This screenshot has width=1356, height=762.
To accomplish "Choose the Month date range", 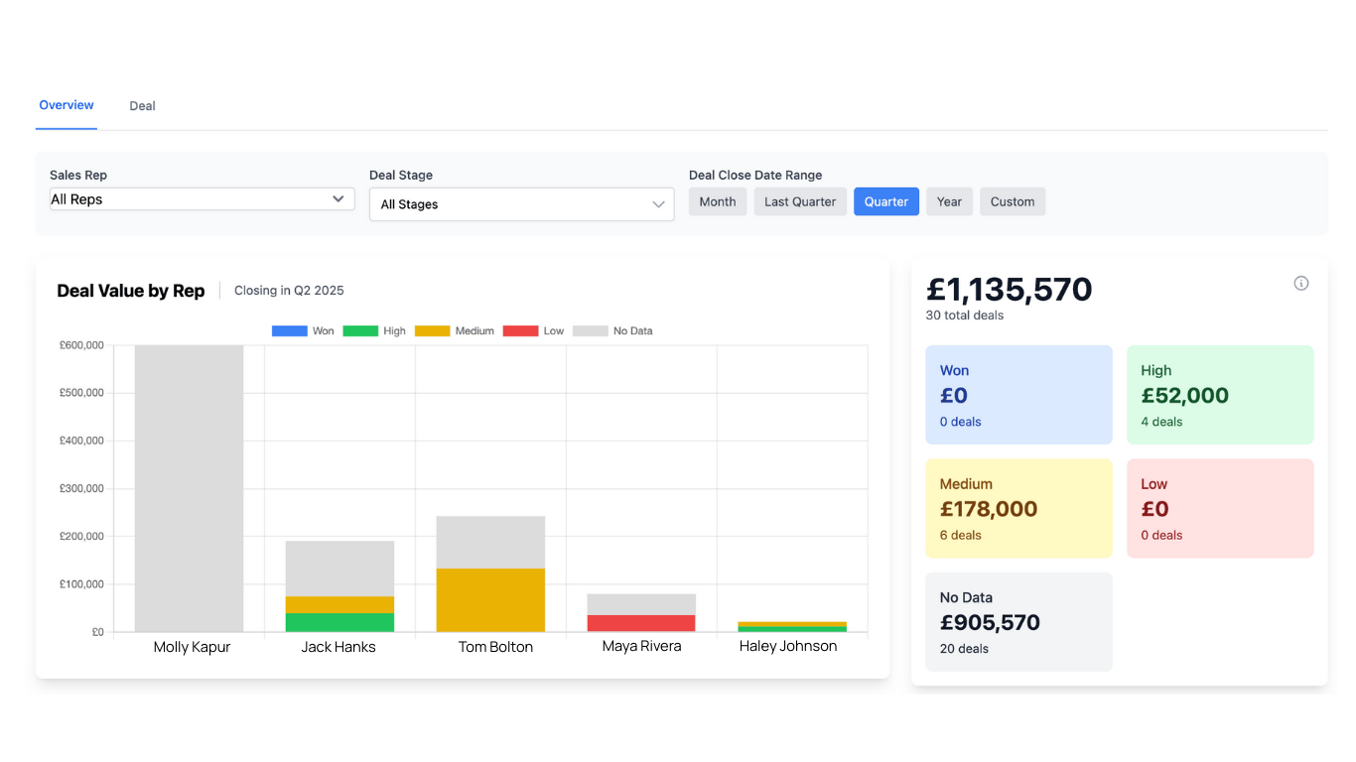I will point(718,201).
